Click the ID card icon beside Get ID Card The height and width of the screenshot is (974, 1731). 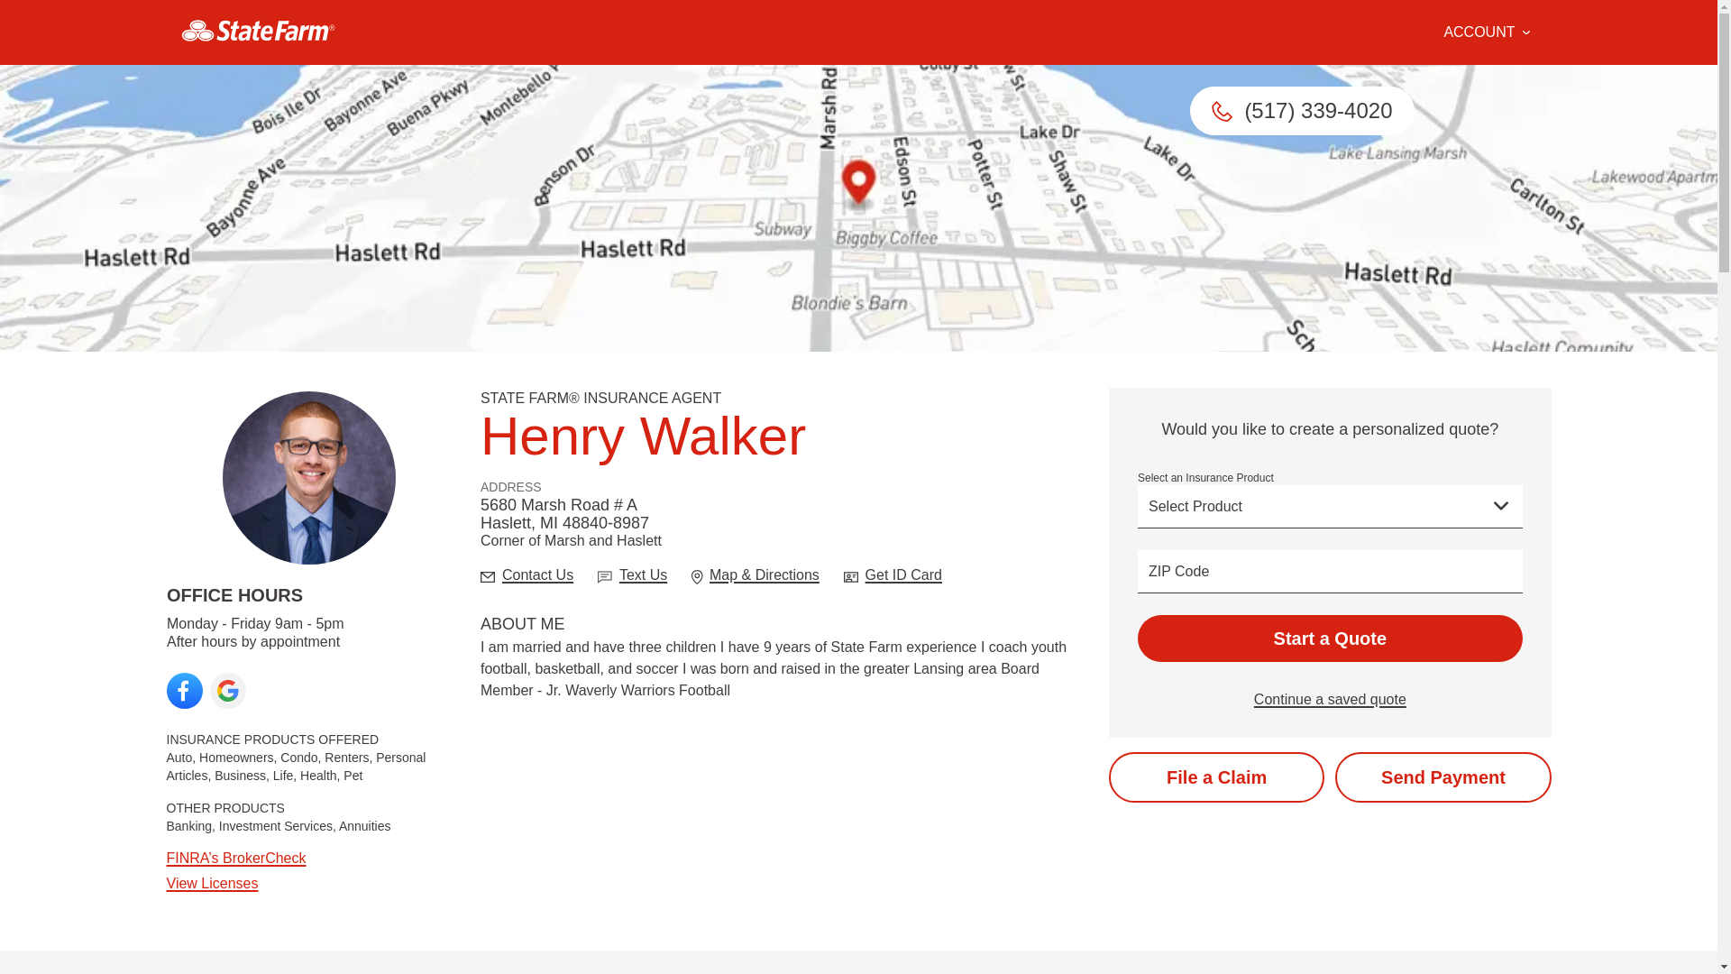click(x=851, y=577)
